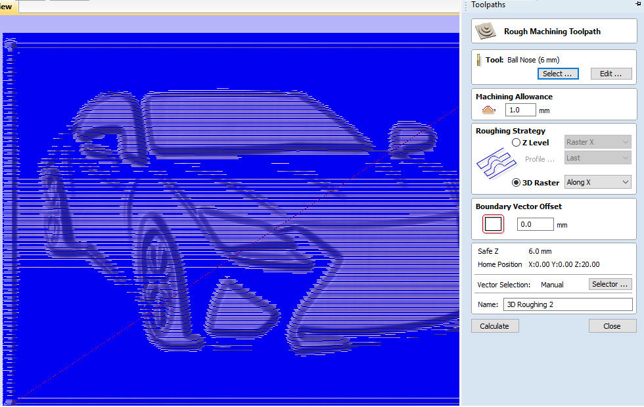
Task: Click the Boundary Vector Offset value field
Action: click(535, 224)
